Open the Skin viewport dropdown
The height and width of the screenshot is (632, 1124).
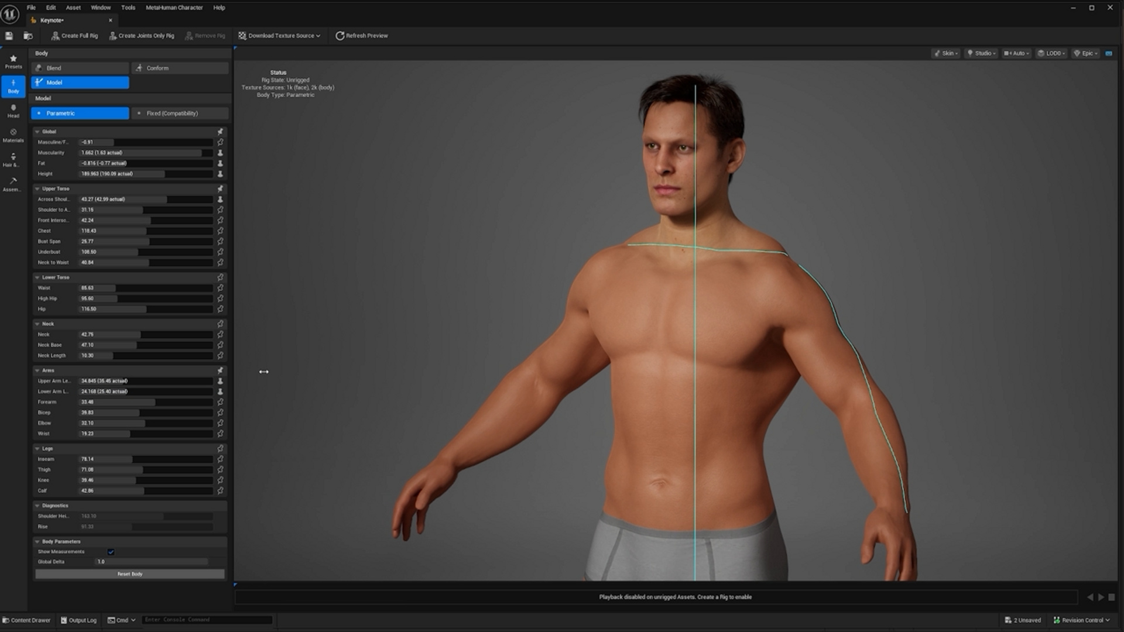click(x=946, y=53)
